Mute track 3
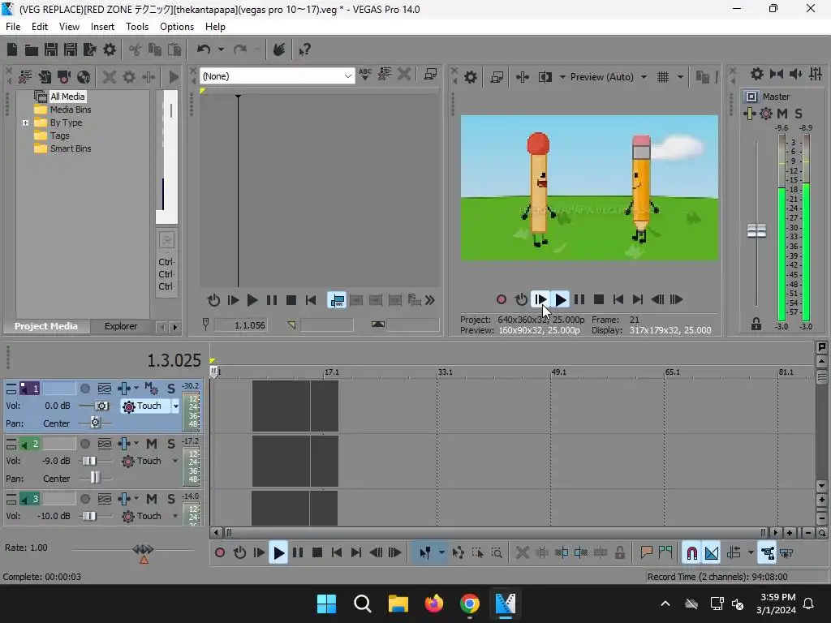This screenshot has height=623, width=831. click(x=152, y=499)
